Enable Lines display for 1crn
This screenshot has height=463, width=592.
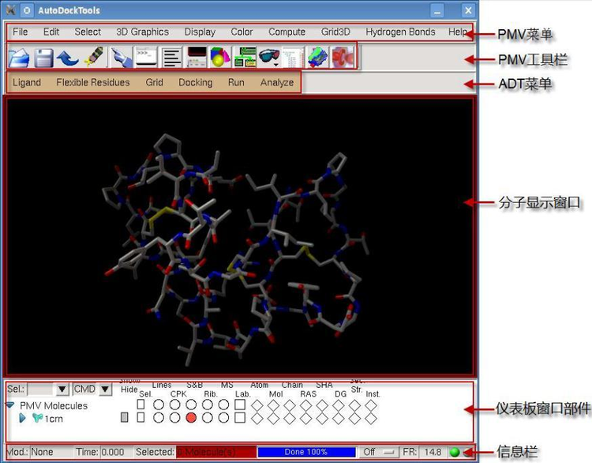point(159,418)
